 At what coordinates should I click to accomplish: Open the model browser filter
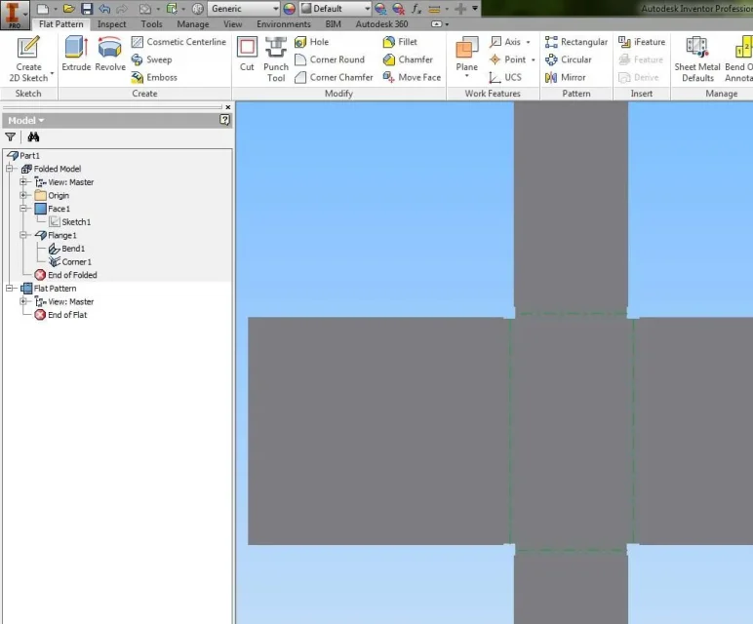pyautogui.click(x=11, y=137)
